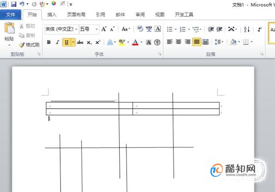Switch to the Developer (开发工具) tab
The width and height of the screenshot is (275, 192).
184,14
